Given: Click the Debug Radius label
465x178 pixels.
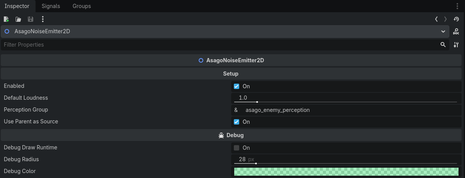Looking at the screenshot, I should pos(21,159).
